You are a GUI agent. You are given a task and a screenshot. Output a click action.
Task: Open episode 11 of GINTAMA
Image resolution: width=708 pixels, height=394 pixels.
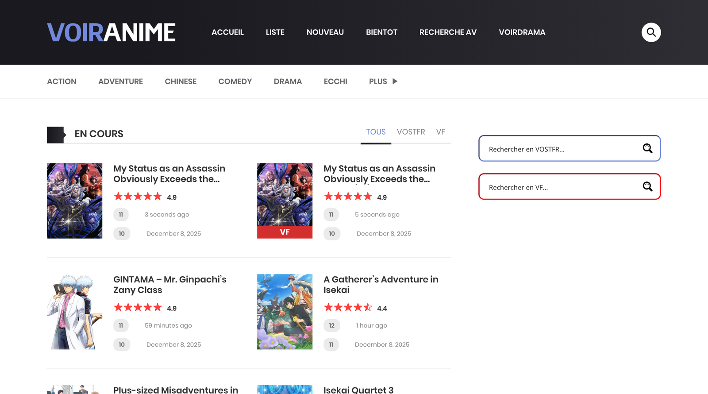(121, 325)
